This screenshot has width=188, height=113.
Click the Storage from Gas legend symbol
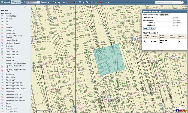click(2, 54)
